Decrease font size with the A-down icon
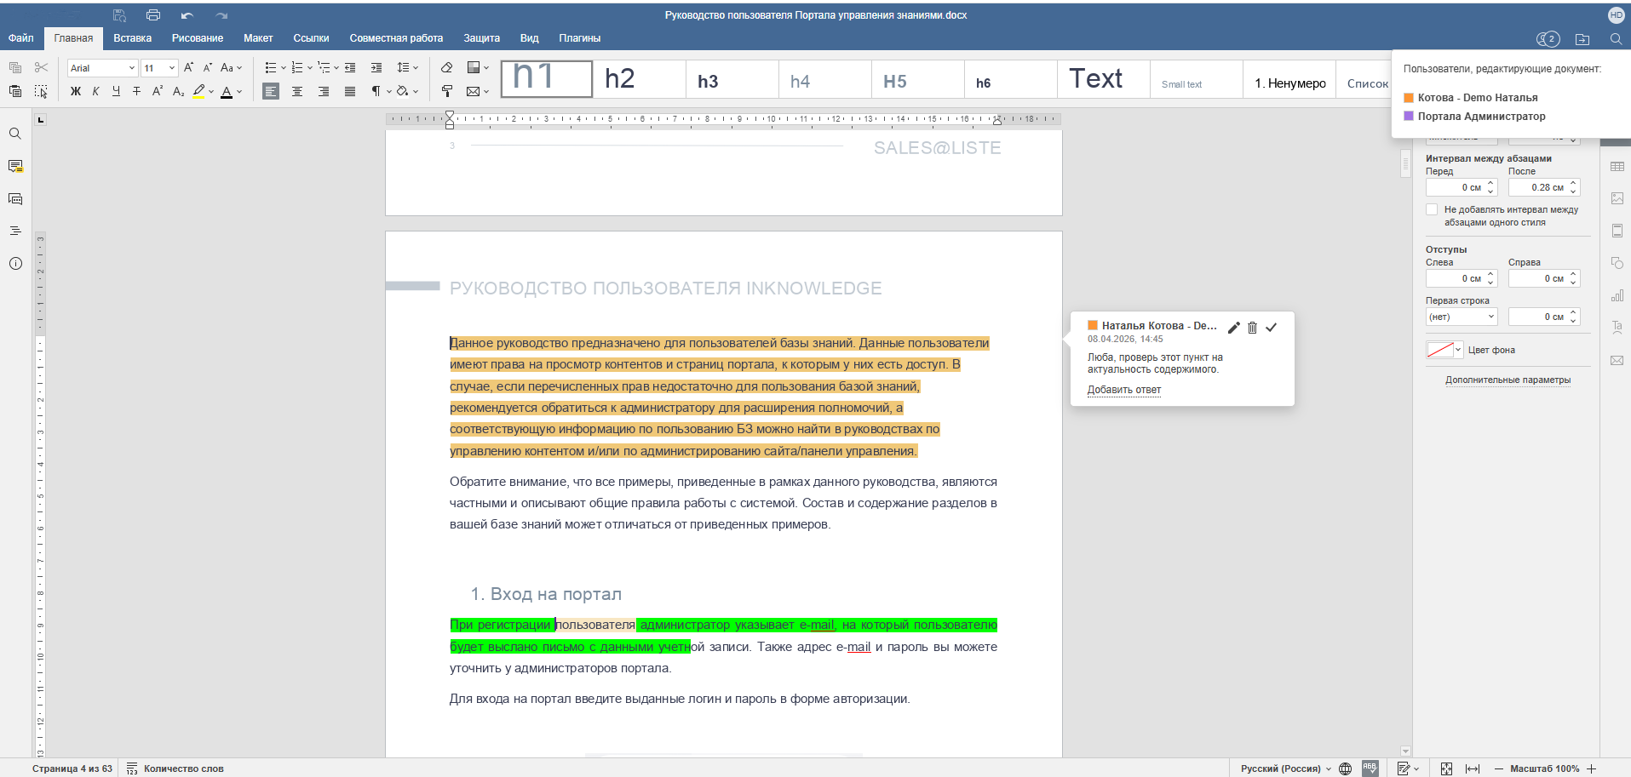 pyautogui.click(x=207, y=67)
